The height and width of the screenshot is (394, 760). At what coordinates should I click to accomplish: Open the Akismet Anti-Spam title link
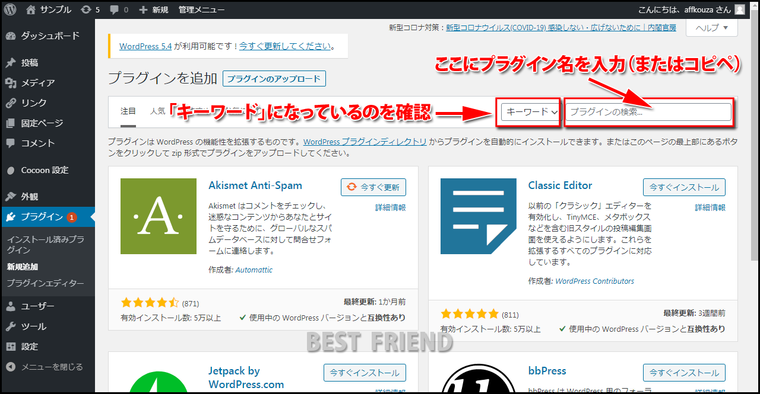[255, 185]
